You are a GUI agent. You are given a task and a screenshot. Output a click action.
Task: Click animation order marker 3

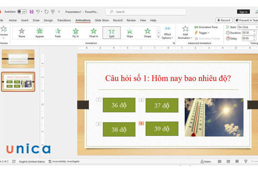[98, 124]
